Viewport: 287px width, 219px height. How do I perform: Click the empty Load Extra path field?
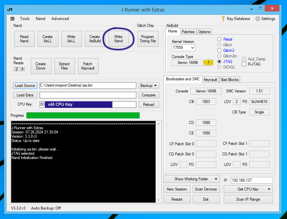pyautogui.click(x=88, y=95)
